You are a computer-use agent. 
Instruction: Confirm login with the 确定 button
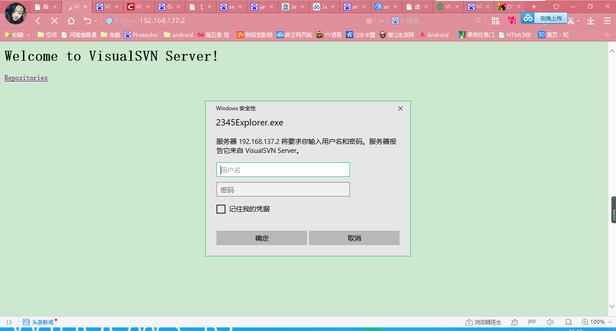coord(262,238)
